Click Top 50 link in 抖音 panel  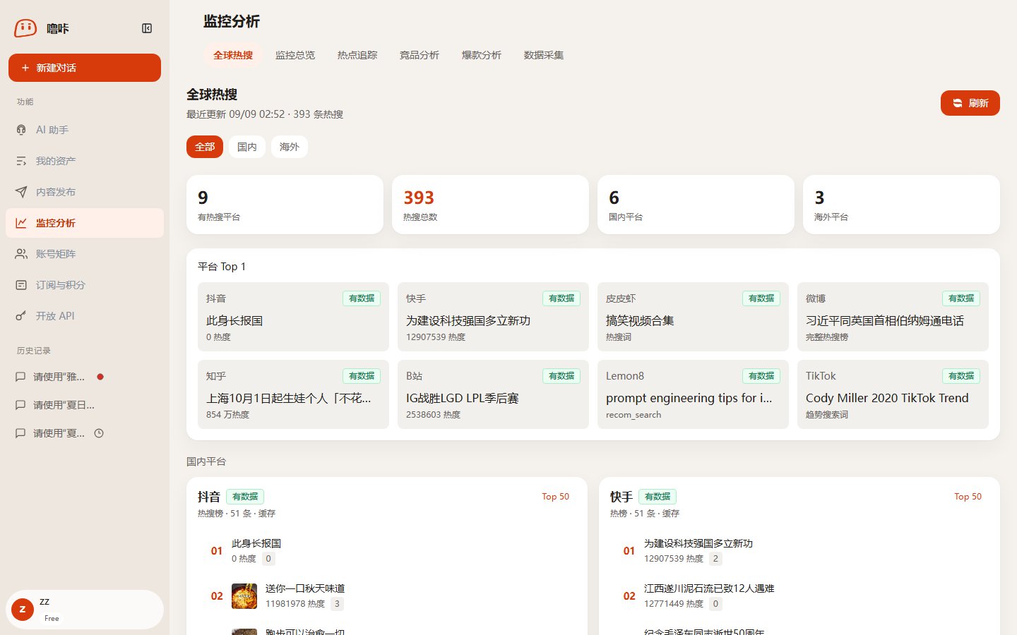(556, 497)
